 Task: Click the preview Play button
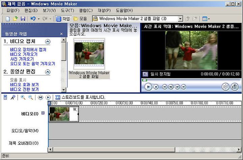point(148,87)
